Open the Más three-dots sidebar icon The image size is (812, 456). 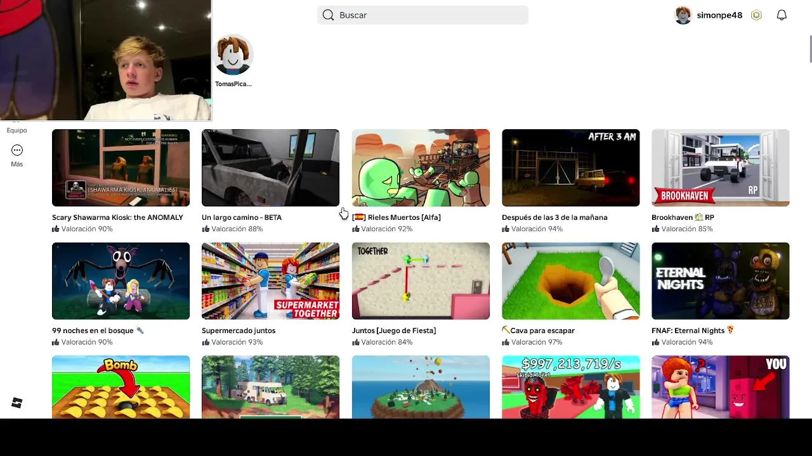pyautogui.click(x=17, y=150)
